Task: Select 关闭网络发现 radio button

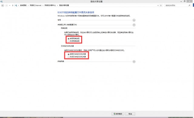Action: [69, 41]
